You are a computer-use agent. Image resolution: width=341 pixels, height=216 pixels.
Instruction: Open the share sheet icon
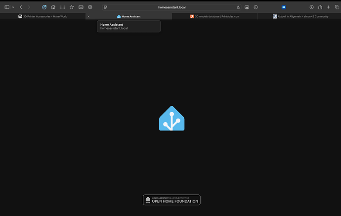click(320, 7)
